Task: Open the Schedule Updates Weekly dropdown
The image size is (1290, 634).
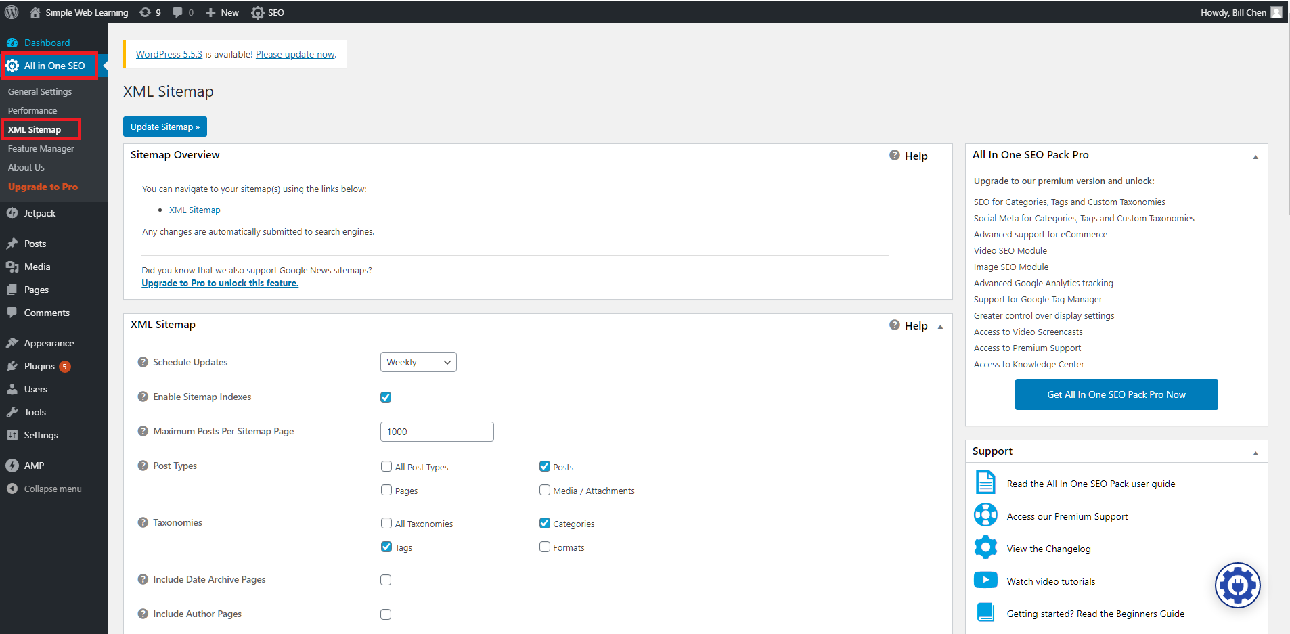Action: [x=418, y=362]
